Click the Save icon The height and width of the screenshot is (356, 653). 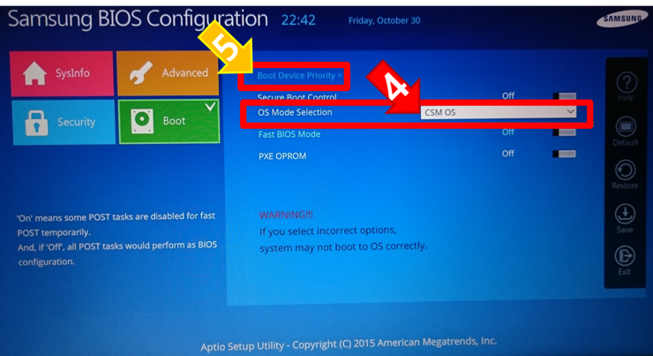[x=625, y=214]
